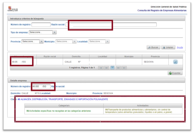Jump to last page of results
The image size is (194, 134).
tap(124, 68)
